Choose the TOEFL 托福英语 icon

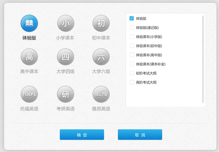point(29,94)
